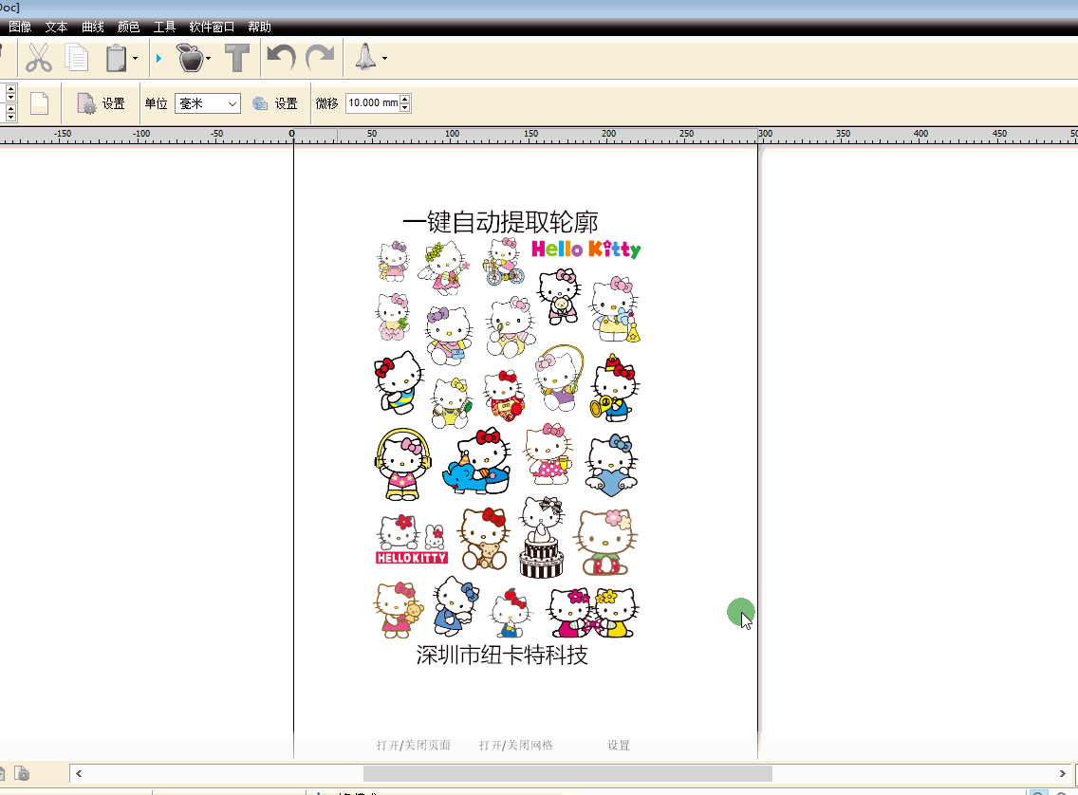Click Kitty holding blue heart
The width and height of the screenshot is (1078, 795).
612,465
